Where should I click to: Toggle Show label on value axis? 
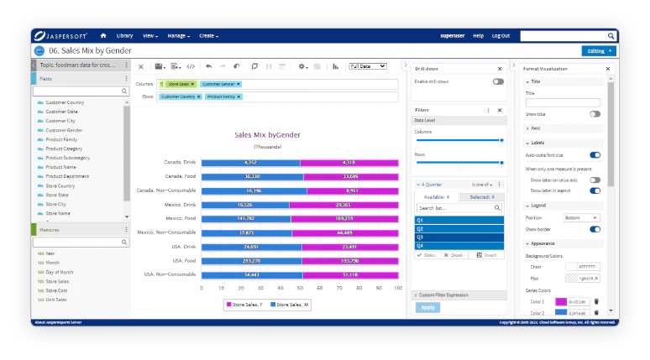click(x=595, y=180)
